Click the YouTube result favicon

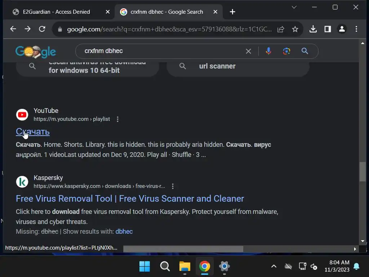(x=22, y=115)
